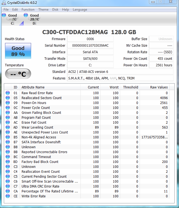The image size is (179, 208).
Task: Click the status orb for Percentage Of The Rated Lifetime
Action: point(8,191)
